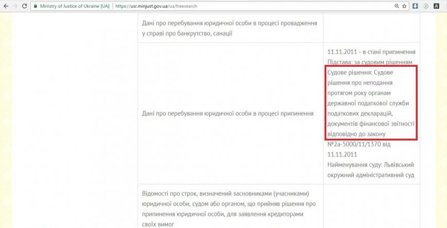Select the text '11.11.2011 - в стані припинення'
The width and height of the screenshot is (447, 228).
(x=371, y=52)
